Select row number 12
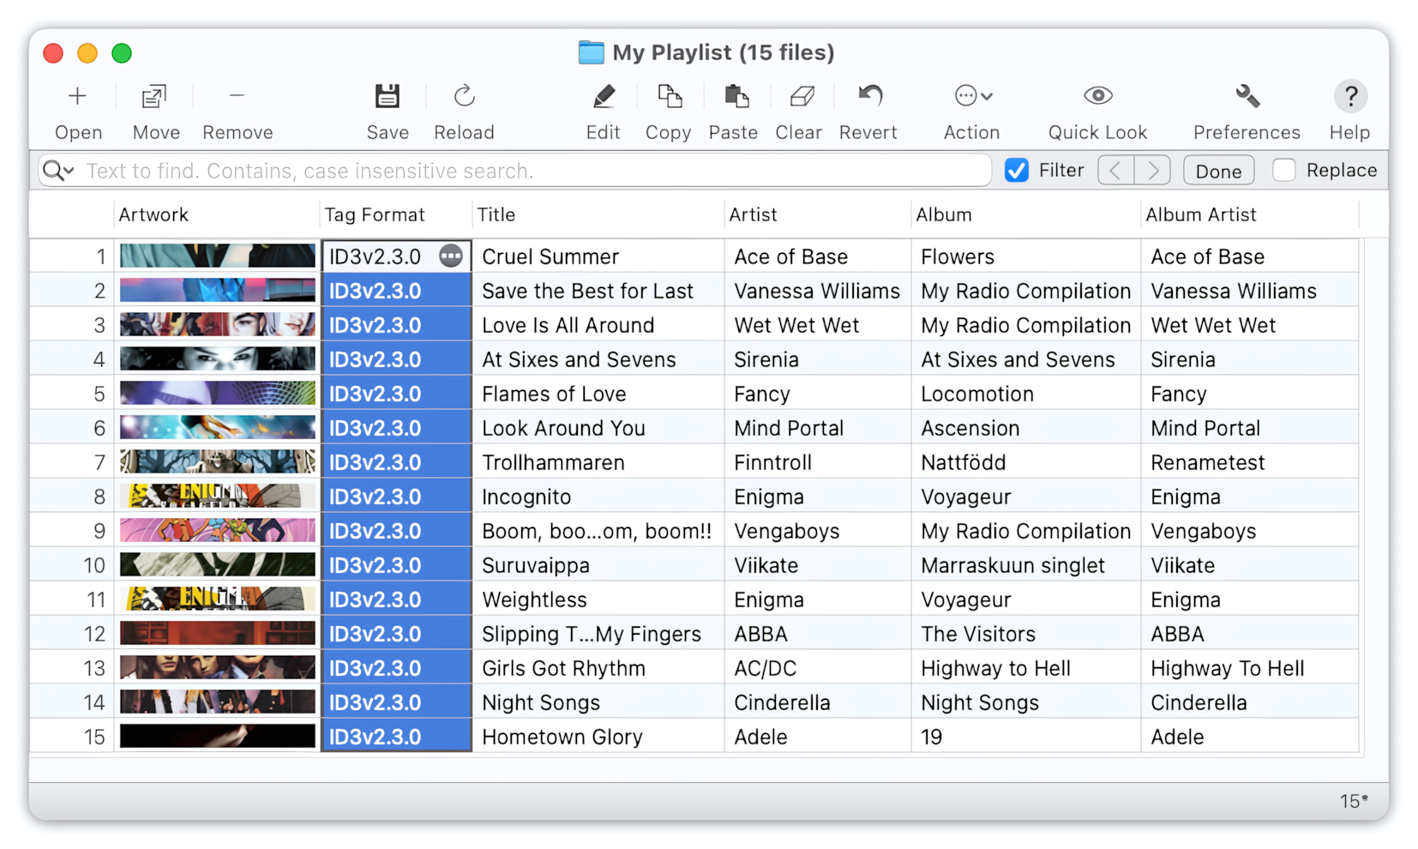 [93, 634]
